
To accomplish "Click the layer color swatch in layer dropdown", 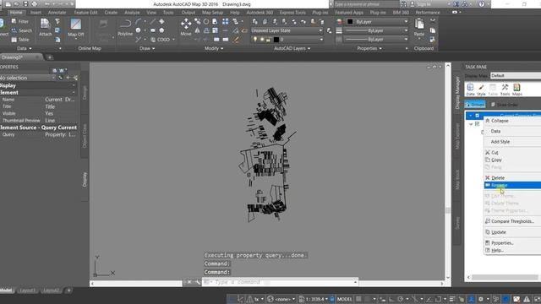I will tap(276, 40).
